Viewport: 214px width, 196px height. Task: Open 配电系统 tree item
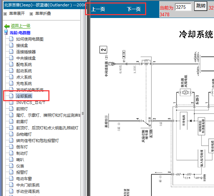(x=24, y=65)
